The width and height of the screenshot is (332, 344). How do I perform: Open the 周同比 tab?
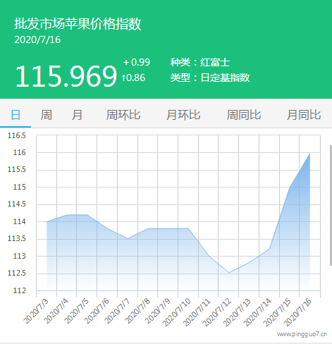pyautogui.click(x=244, y=115)
